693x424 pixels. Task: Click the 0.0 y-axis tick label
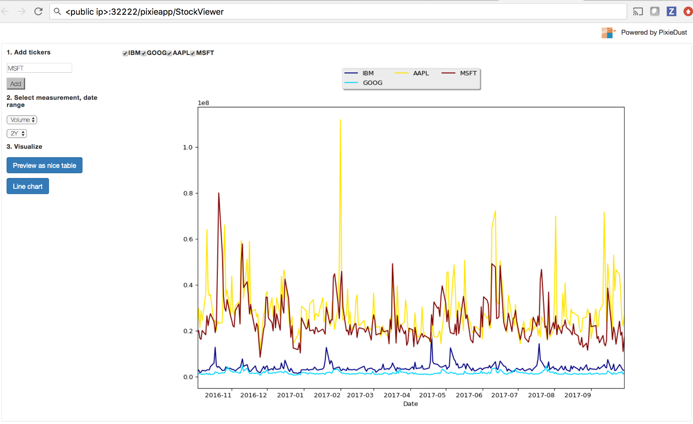pos(188,377)
